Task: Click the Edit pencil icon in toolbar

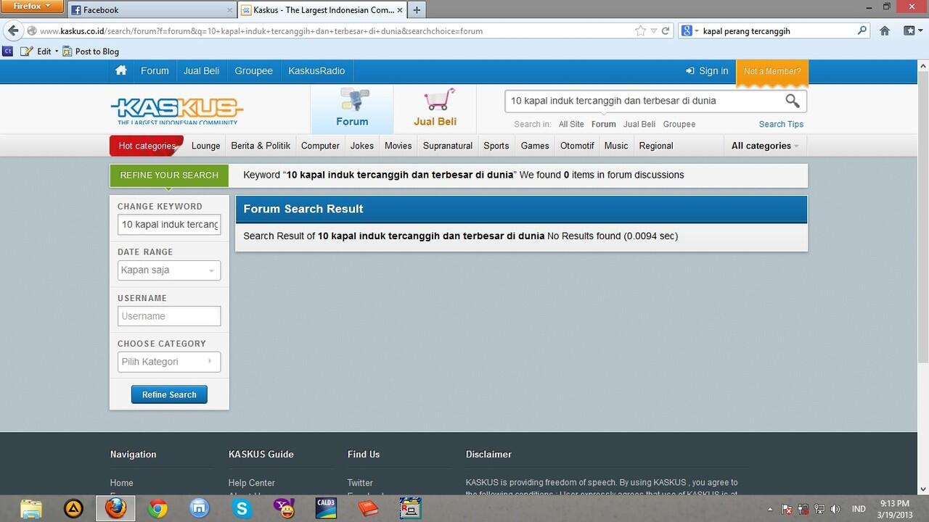Action: pos(27,51)
